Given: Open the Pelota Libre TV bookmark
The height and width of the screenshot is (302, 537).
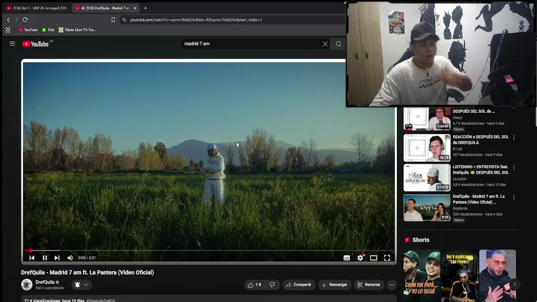Looking at the screenshot, I should [x=77, y=30].
